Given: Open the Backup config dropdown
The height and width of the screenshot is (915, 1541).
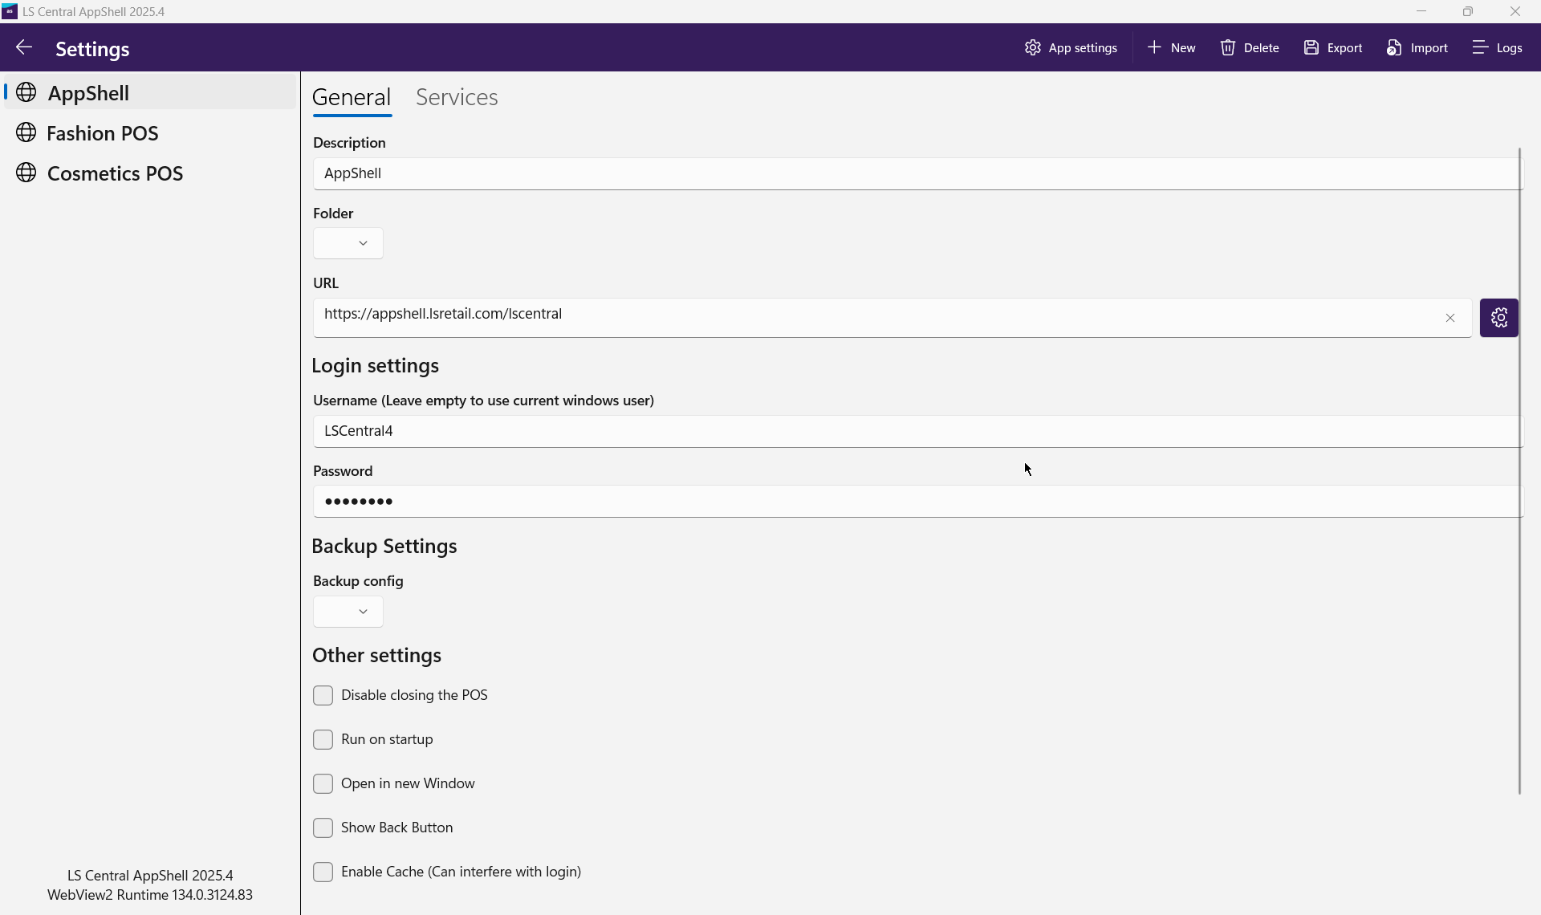Looking at the screenshot, I should tap(348, 612).
